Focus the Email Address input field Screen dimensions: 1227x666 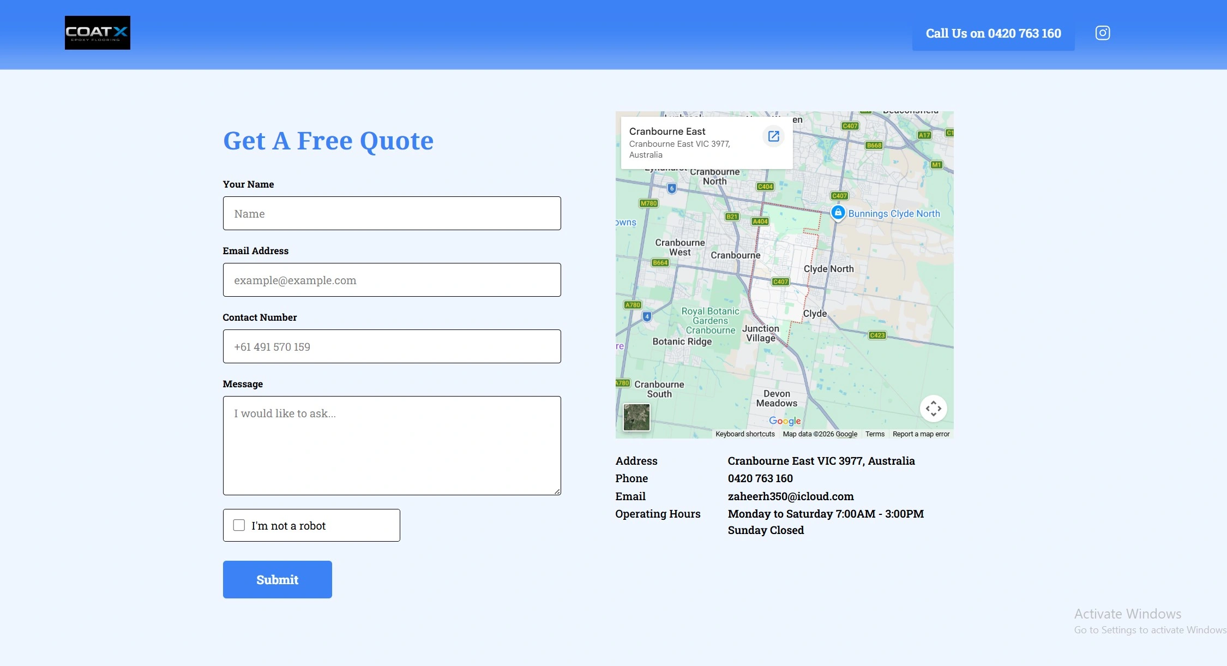click(392, 280)
